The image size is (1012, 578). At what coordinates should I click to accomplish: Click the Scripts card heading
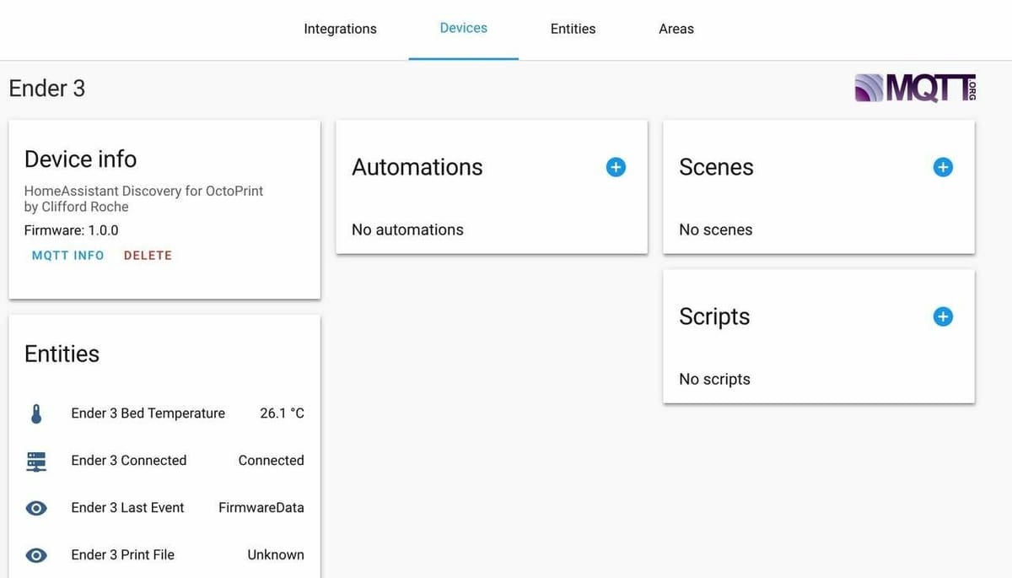click(x=714, y=316)
